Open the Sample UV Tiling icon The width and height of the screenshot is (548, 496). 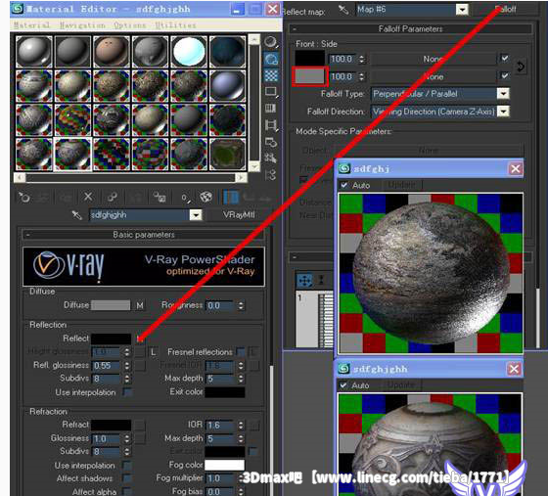point(271,92)
